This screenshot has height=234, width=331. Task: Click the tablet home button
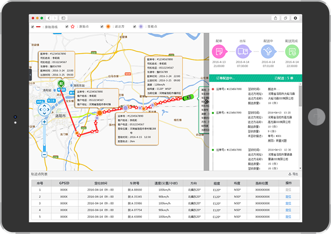[316, 117]
